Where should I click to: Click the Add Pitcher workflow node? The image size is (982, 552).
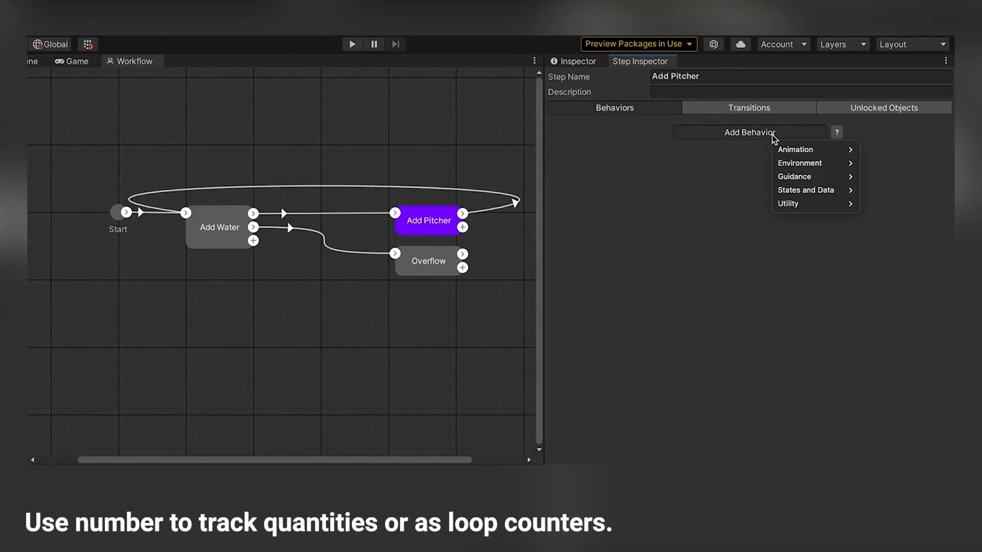point(428,220)
